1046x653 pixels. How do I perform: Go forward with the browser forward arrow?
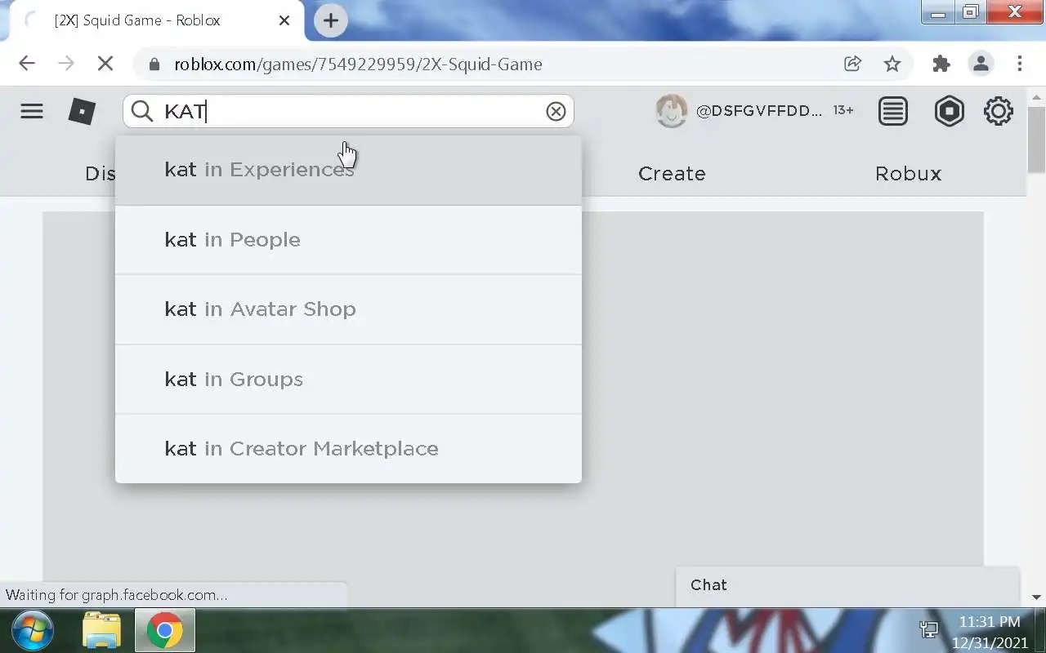(x=66, y=64)
